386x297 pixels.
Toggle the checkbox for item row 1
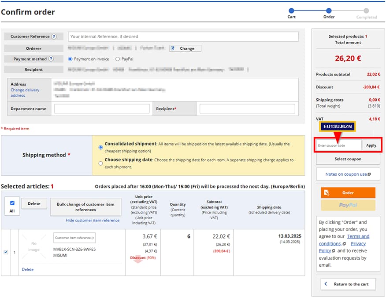(x=6, y=252)
